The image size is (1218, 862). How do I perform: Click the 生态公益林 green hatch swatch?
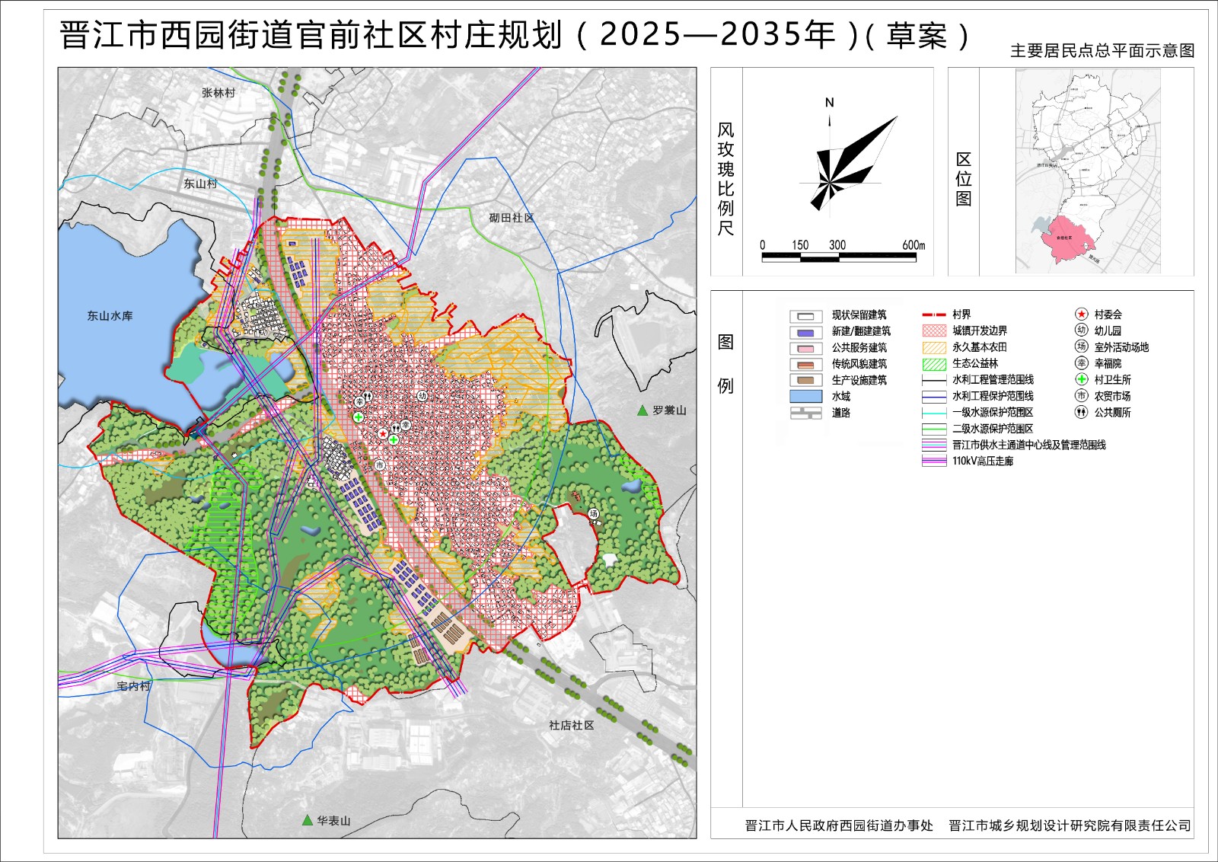934,364
